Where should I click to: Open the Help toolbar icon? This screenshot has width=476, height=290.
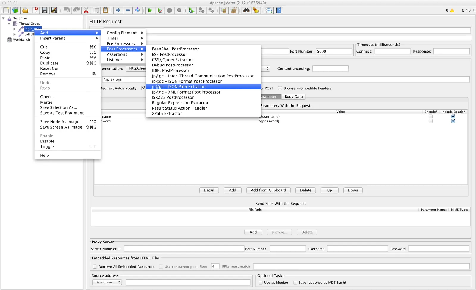[x=278, y=10]
